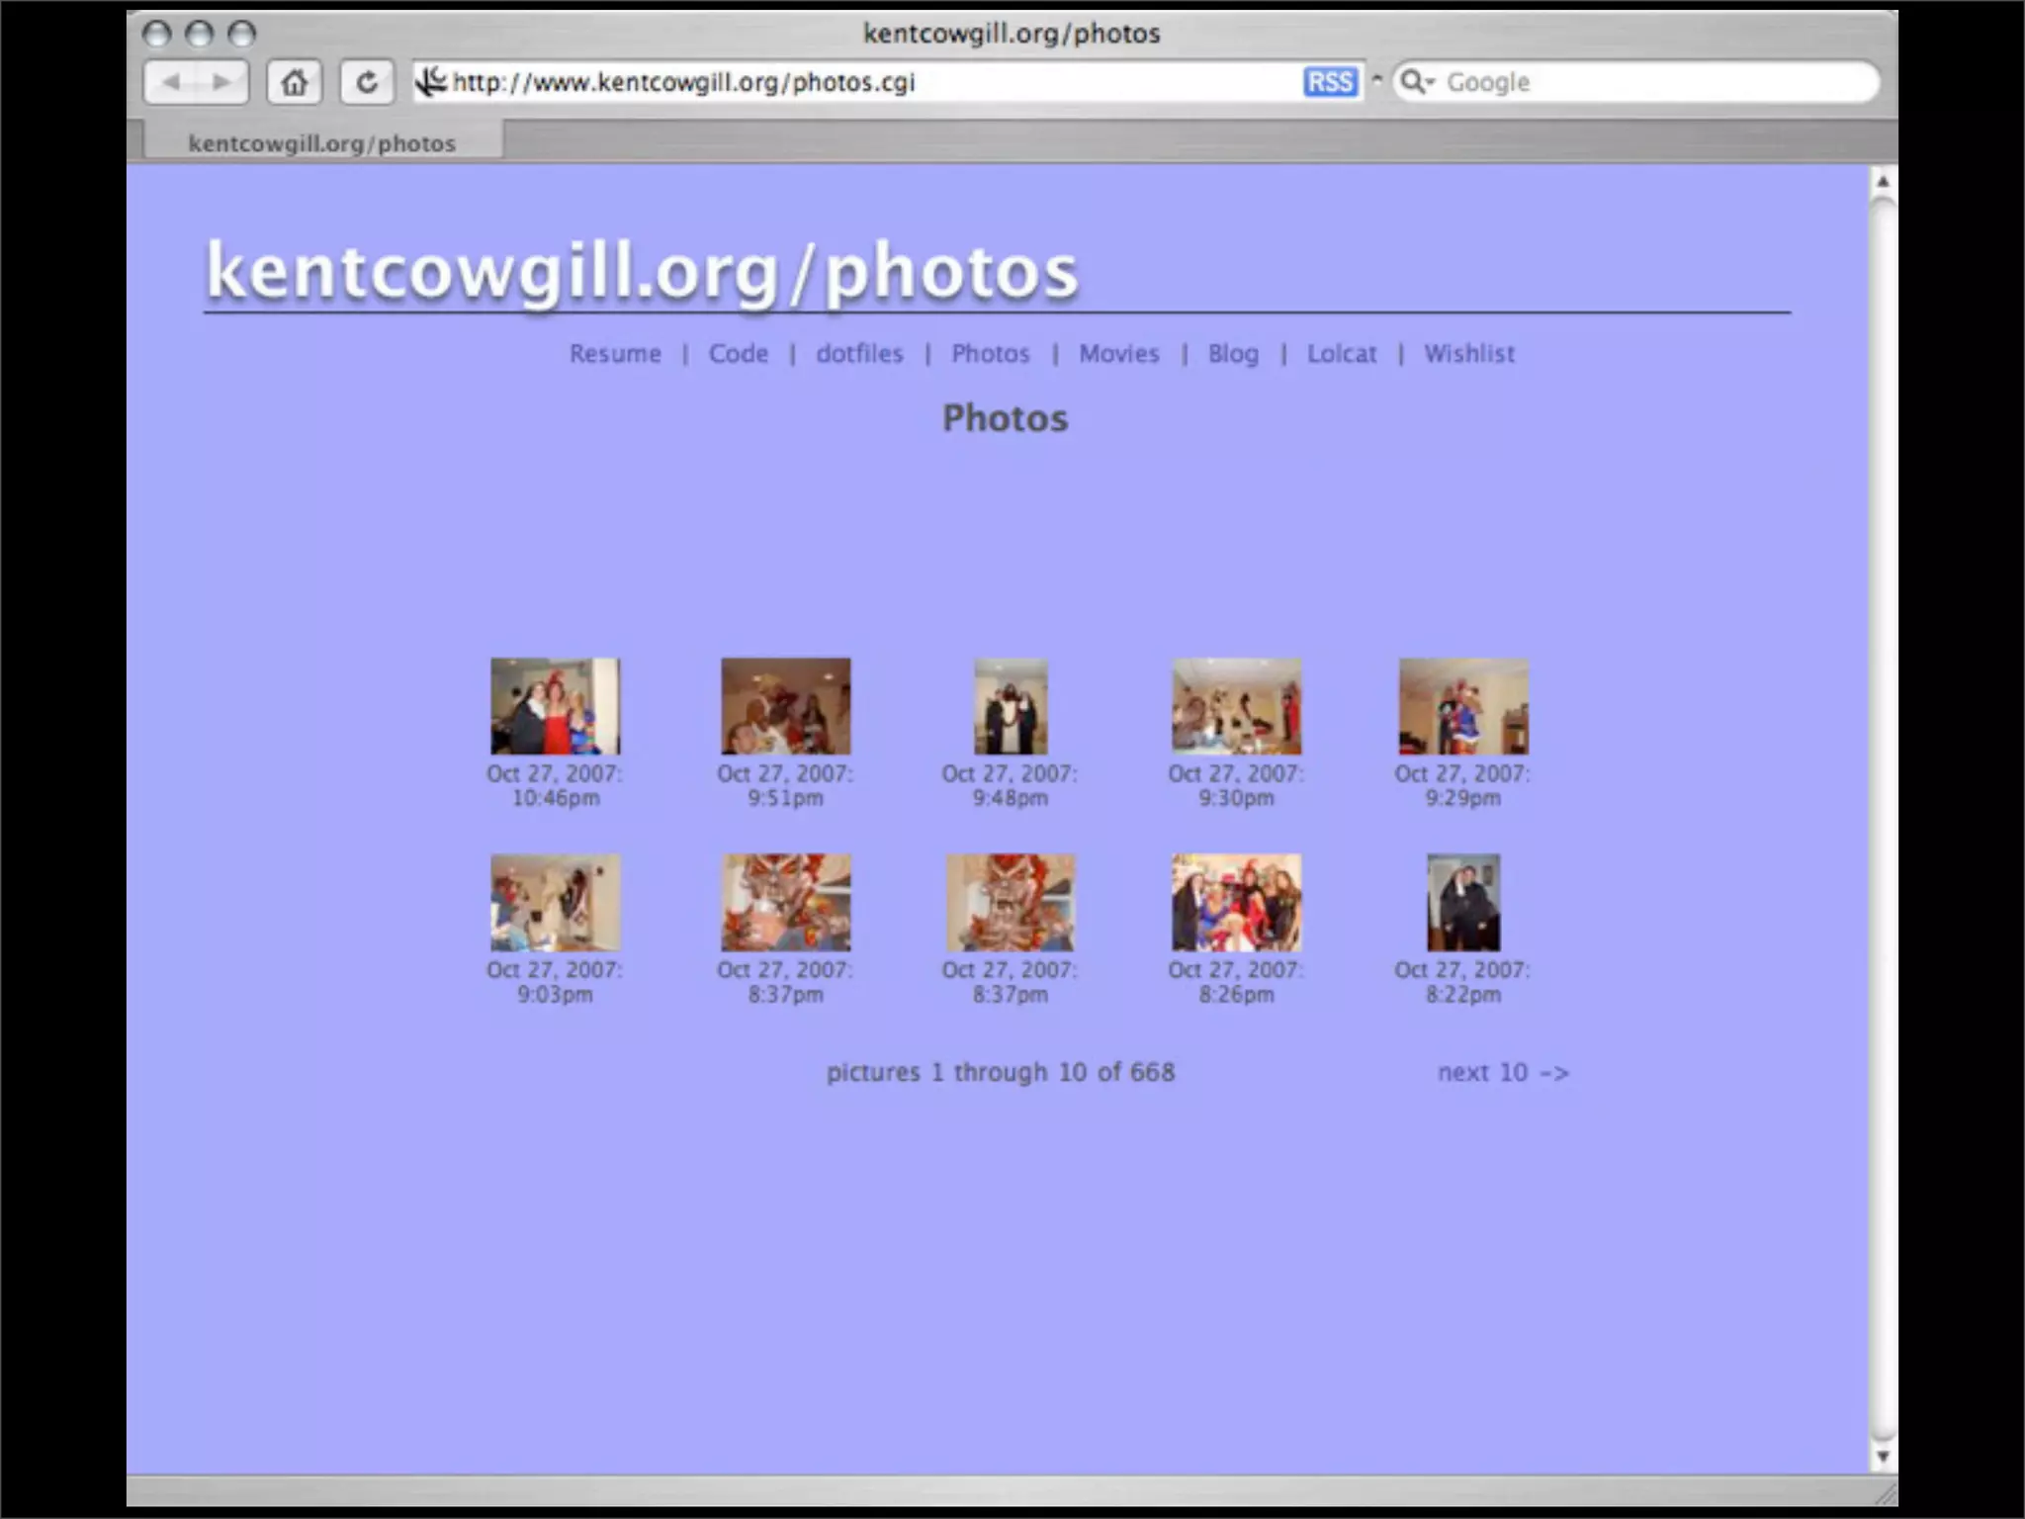This screenshot has width=2025, height=1519.
Task: Open the Wishlist navigation link
Action: coord(1468,353)
